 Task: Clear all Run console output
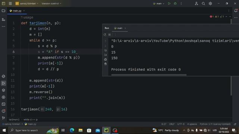point(105,64)
